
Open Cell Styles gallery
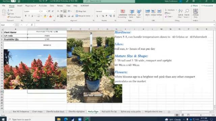[139, 13]
